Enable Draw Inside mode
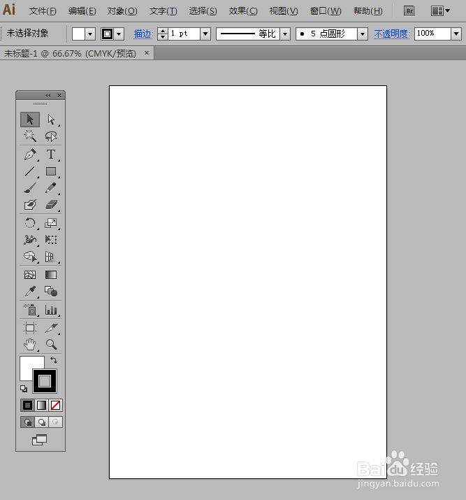 tap(55, 422)
